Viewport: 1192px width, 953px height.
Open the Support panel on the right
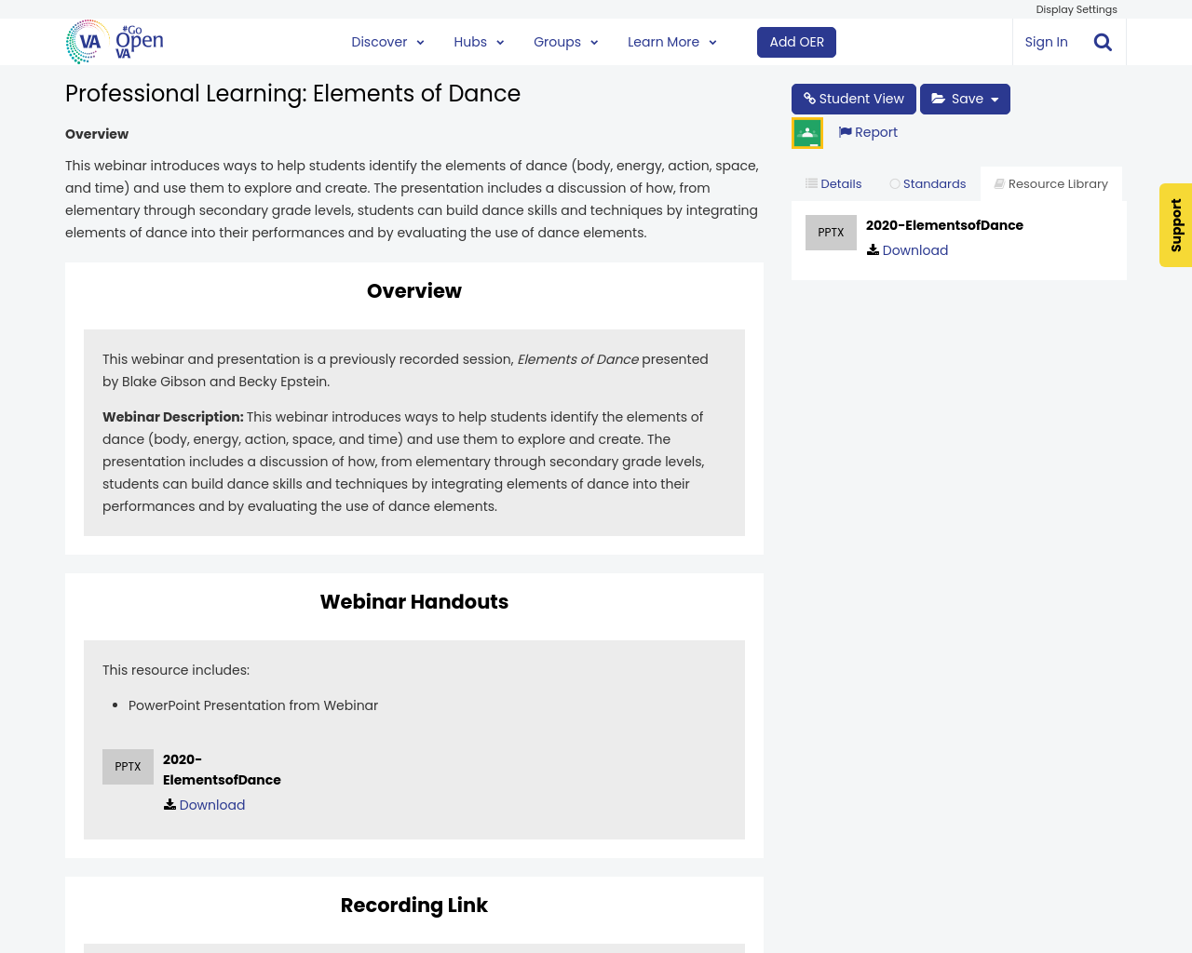click(1175, 225)
